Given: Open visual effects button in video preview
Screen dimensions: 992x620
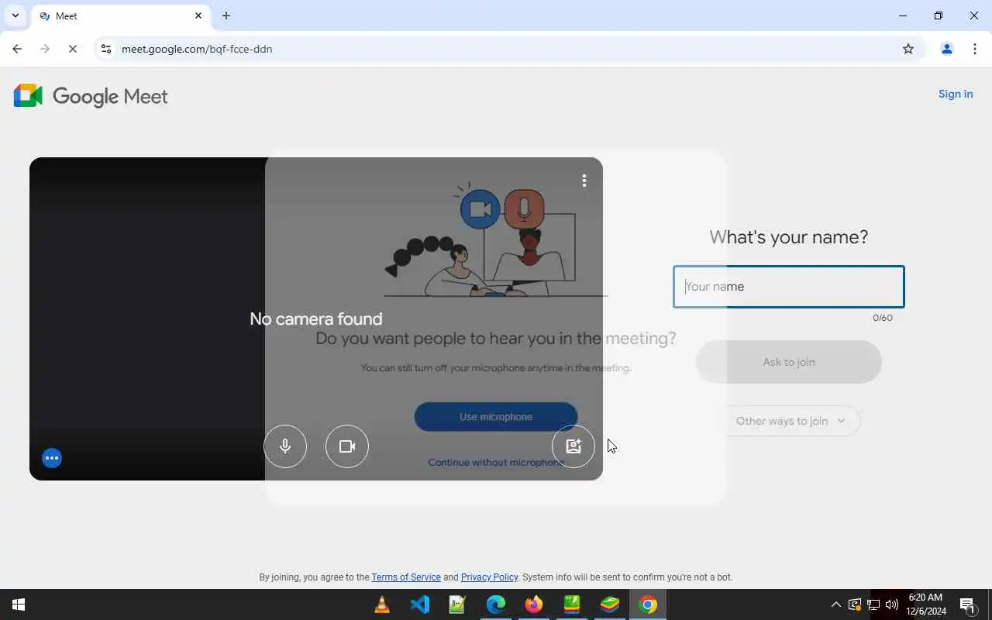Looking at the screenshot, I should tap(573, 446).
